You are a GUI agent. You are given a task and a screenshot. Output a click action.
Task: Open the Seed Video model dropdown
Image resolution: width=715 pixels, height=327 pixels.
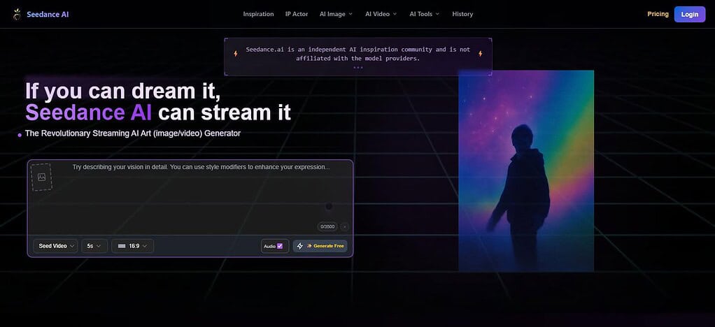pyautogui.click(x=55, y=246)
